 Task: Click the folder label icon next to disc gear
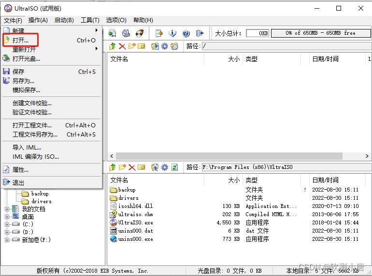coord(174,46)
